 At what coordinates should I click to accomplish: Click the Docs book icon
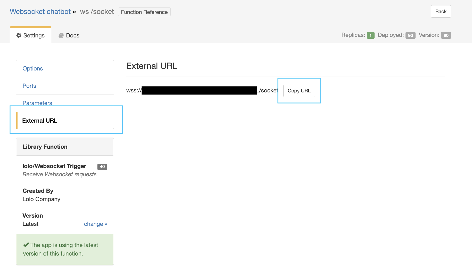[x=61, y=35]
